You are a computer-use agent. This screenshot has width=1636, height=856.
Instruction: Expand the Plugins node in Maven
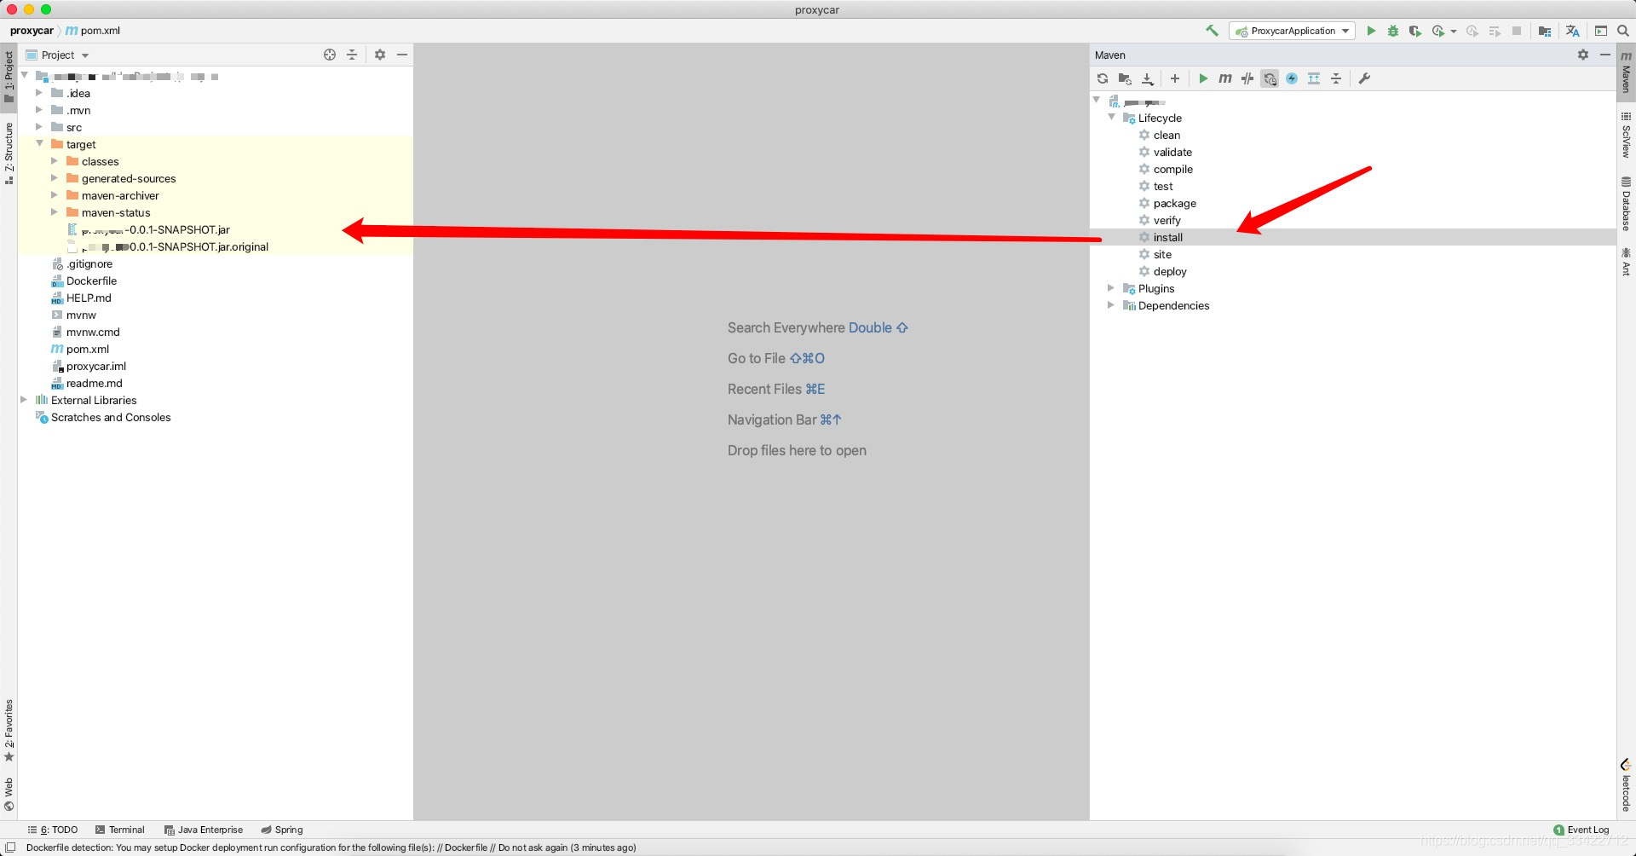point(1111,288)
